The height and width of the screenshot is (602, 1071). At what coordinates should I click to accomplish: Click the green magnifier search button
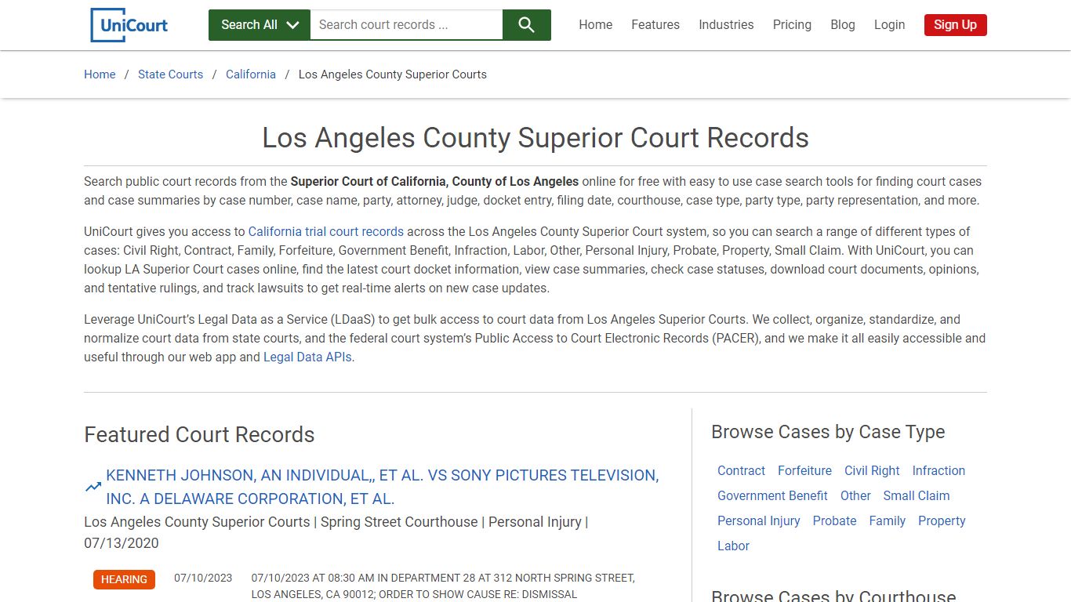pyautogui.click(x=527, y=25)
